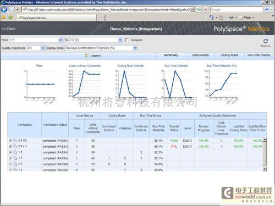Select the PolySpace Metrics browser tab
Viewport: 275px width, 206px height.
pyautogui.click(x=57, y=18)
